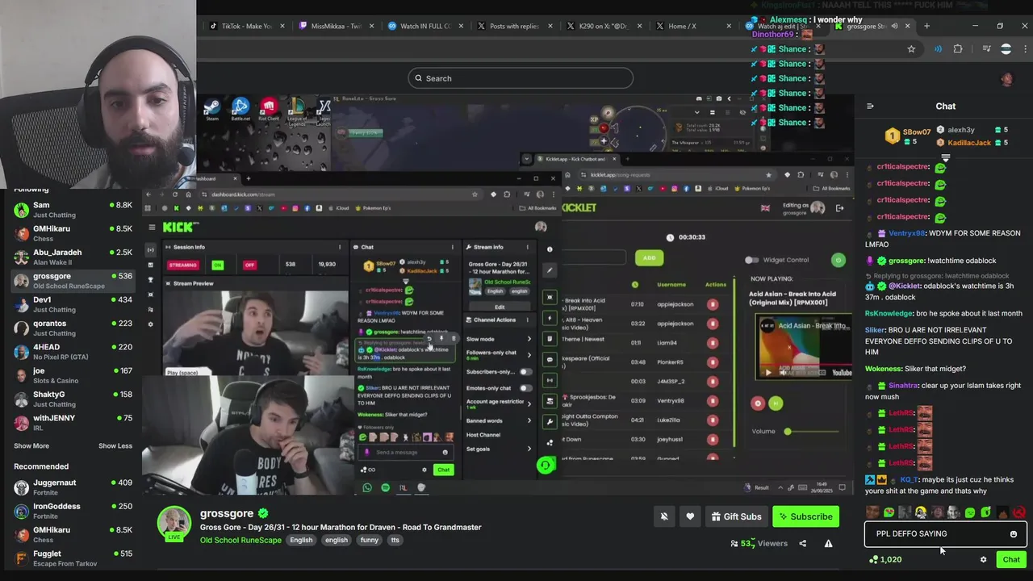This screenshot has width=1033, height=581.
Task: Open Abu_Jaradeh channel in sidebar
Action: point(73,257)
